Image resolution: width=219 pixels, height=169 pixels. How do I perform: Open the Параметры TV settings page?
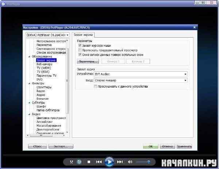(x=46, y=76)
